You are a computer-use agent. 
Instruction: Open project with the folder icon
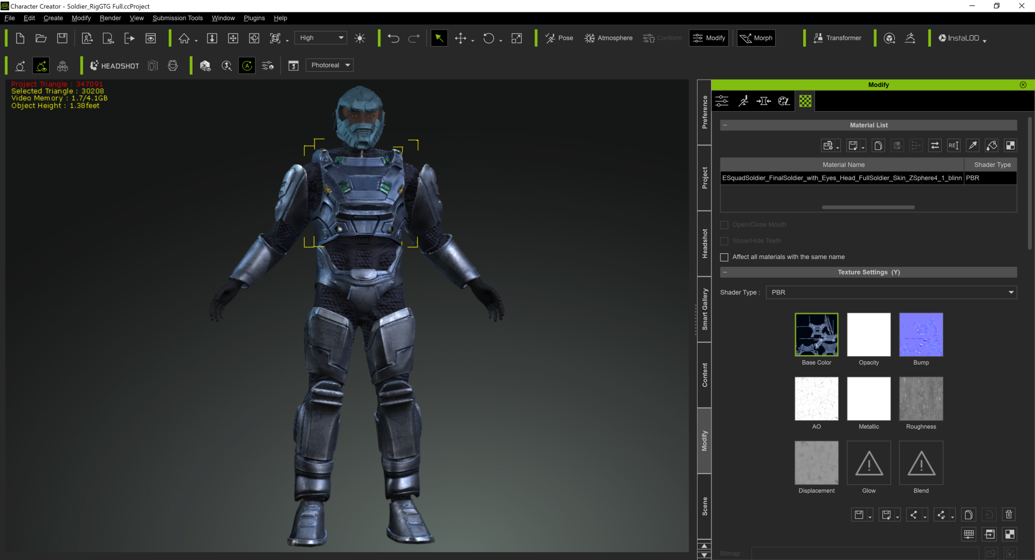(x=41, y=38)
